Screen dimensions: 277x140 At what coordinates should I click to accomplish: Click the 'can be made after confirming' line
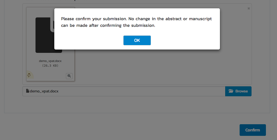108,25
